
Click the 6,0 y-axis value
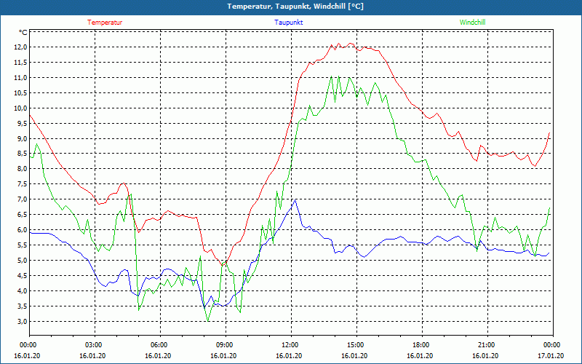(22, 230)
